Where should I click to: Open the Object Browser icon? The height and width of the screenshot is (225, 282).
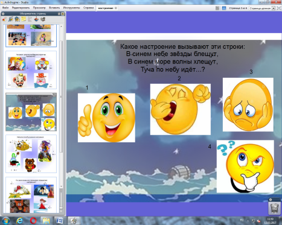(x=18, y=19)
